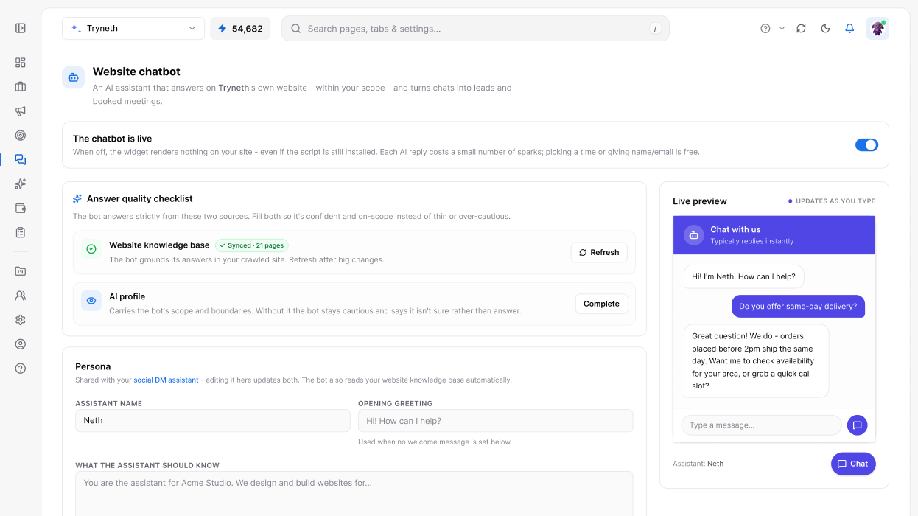The width and height of the screenshot is (918, 516).
Task: Click the Type a message input in preview
Action: [761, 425]
